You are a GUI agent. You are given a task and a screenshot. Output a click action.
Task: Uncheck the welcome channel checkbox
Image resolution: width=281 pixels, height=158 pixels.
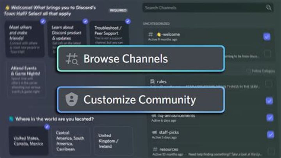pos(267,37)
